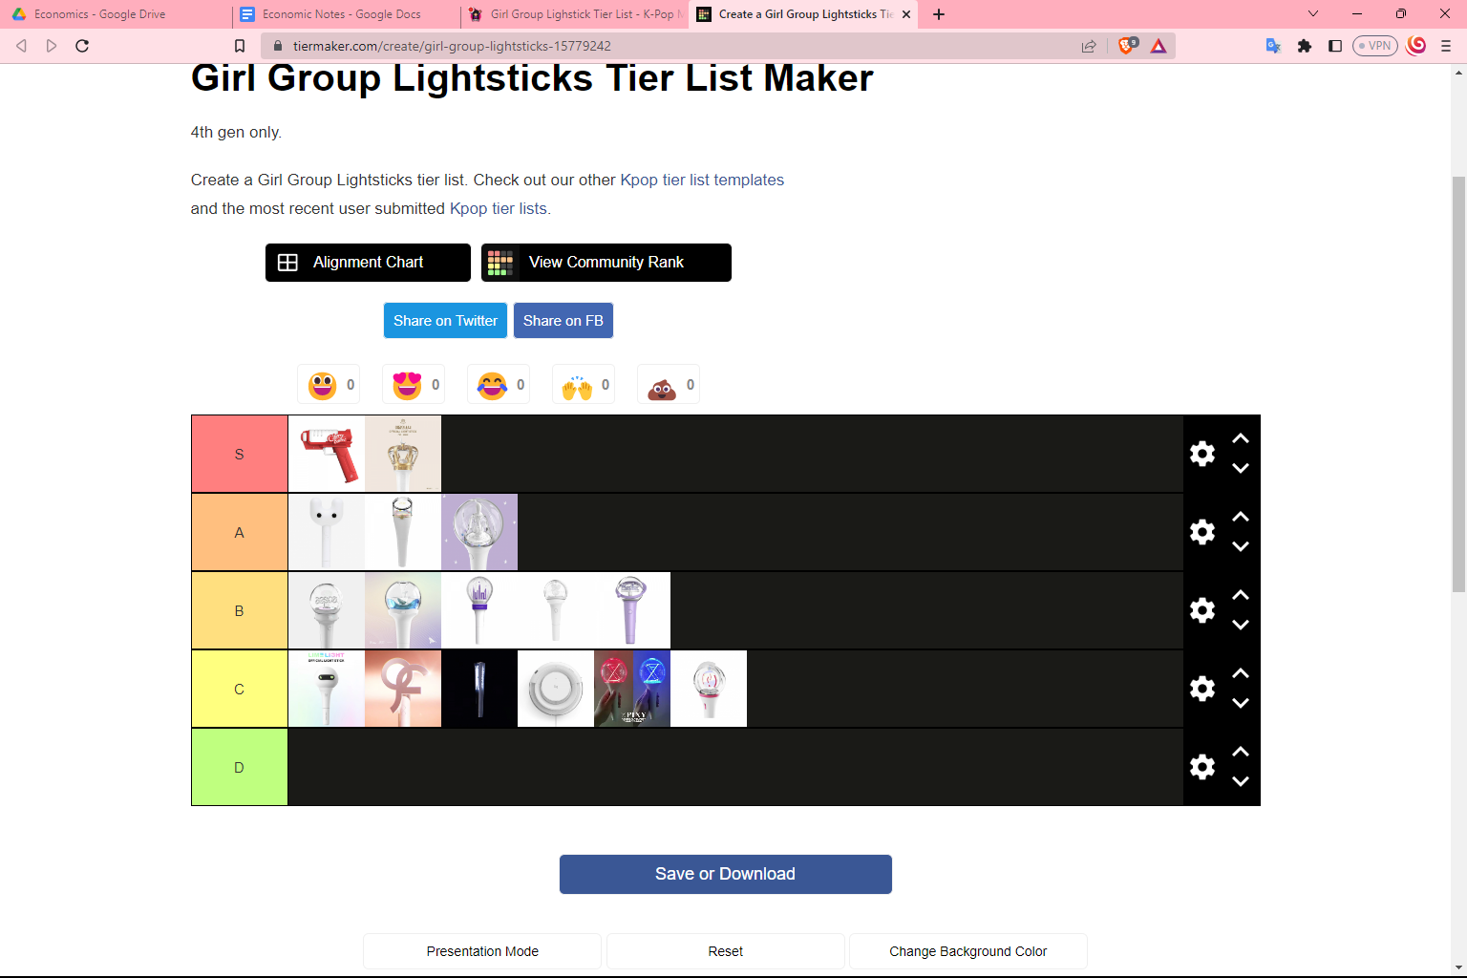Move B tier row down with arrow
This screenshot has height=978, width=1467.
pos(1241,625)
